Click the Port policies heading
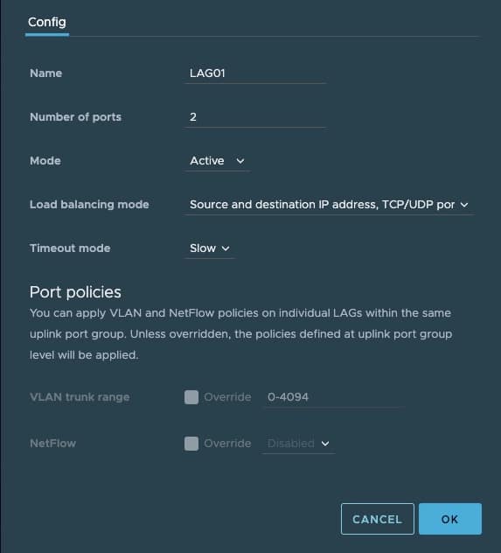 click(x=75, y=292)
